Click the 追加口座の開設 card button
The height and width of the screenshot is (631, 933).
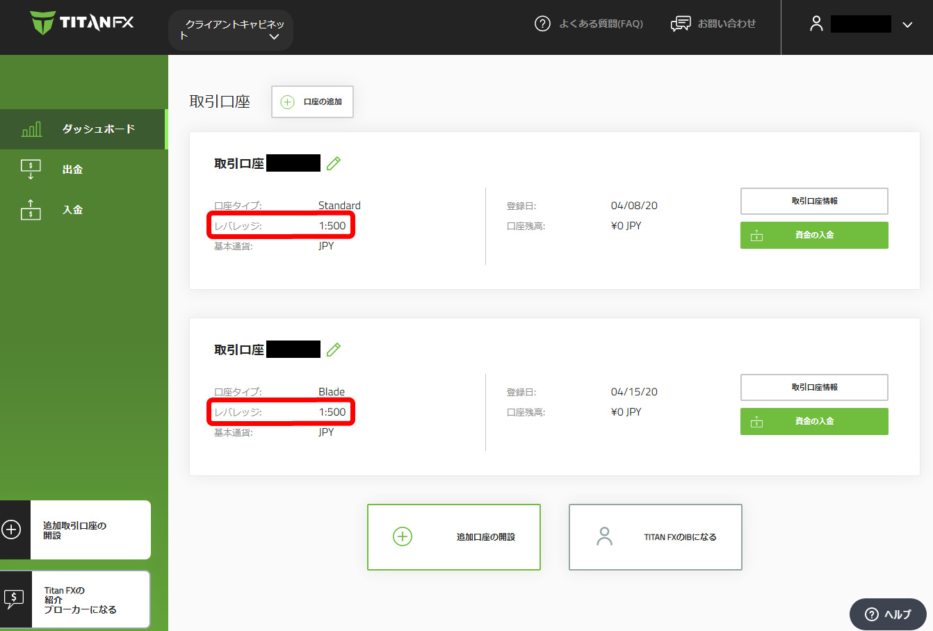(x=454, y=537)
